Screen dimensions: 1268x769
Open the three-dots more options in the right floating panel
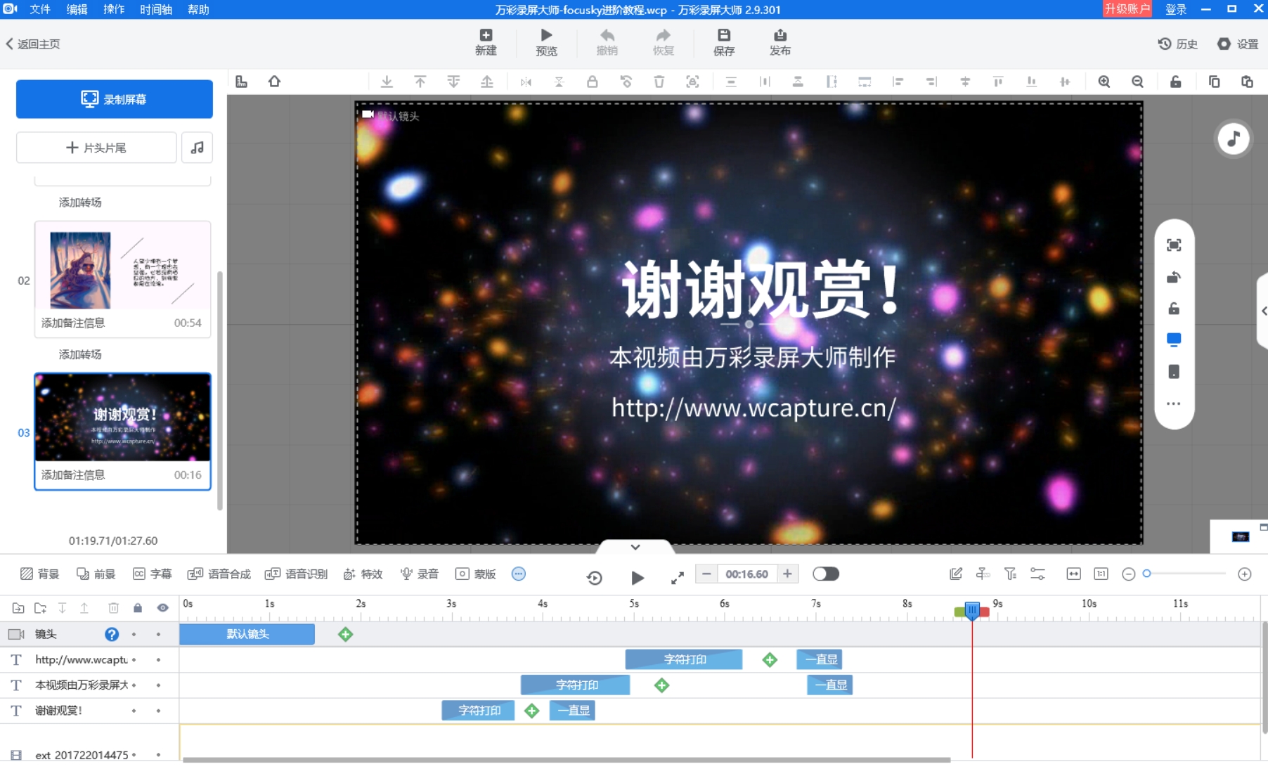pyautogui.click(x=1174, y=403)
